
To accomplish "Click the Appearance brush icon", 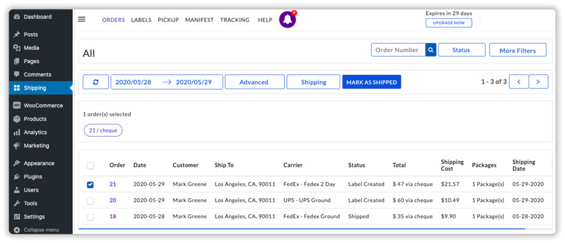I will tap(16, 163).
